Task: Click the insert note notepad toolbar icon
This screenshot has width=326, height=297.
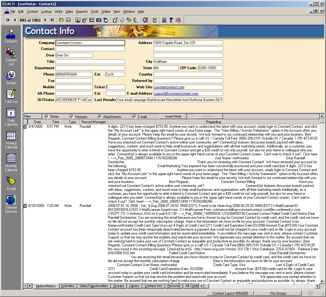Action: click(x=85, y=20)
